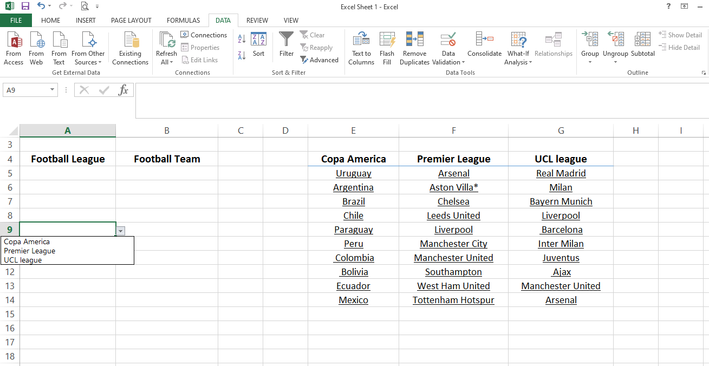This screenshot has width=709, height=366.
Task: Expand the Data Validation dropdown
Action: point(448,62)
